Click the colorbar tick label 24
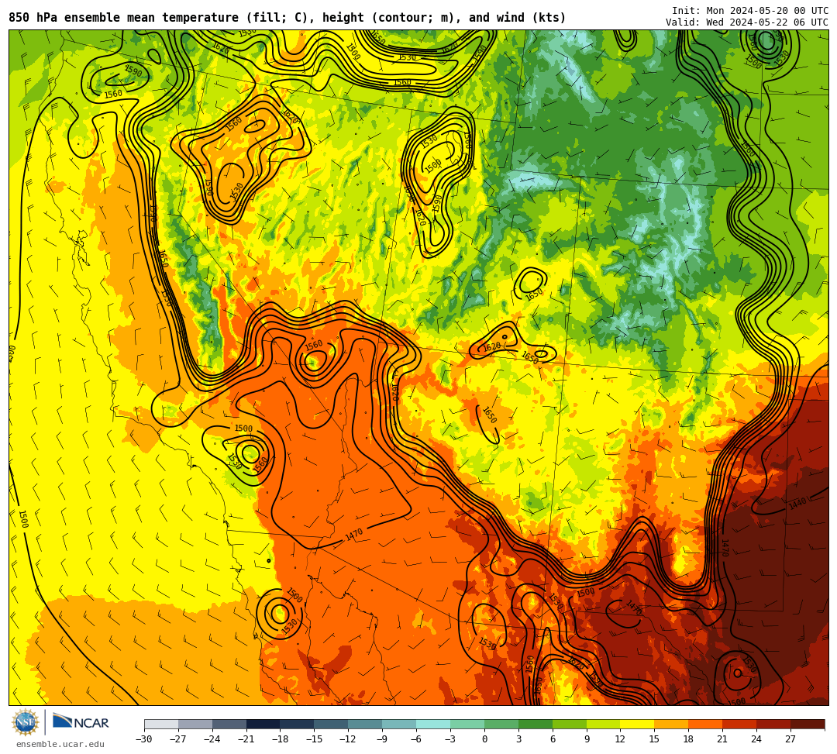Viewport: 837px width, 754px height. coord(757,739)
